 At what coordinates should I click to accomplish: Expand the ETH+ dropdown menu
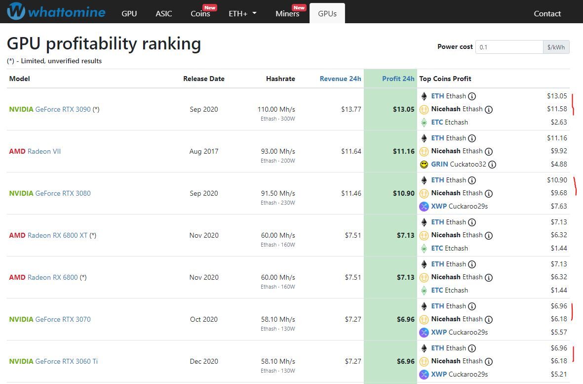click(x=242, y=13)
